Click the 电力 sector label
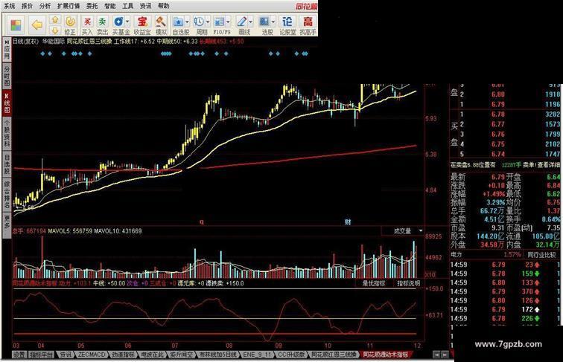563x362 pixels. pos(457,254)
